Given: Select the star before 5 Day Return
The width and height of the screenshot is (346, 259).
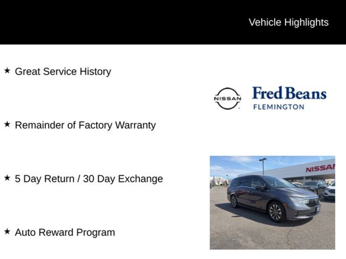Looking at the screenshot, I should pyautogui.click(x=7, y=178).
